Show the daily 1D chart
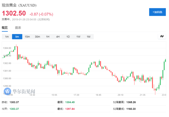 pyautogui.click(x=68, y=36)
